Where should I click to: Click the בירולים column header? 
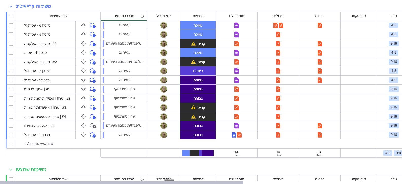tap(278, 16)
